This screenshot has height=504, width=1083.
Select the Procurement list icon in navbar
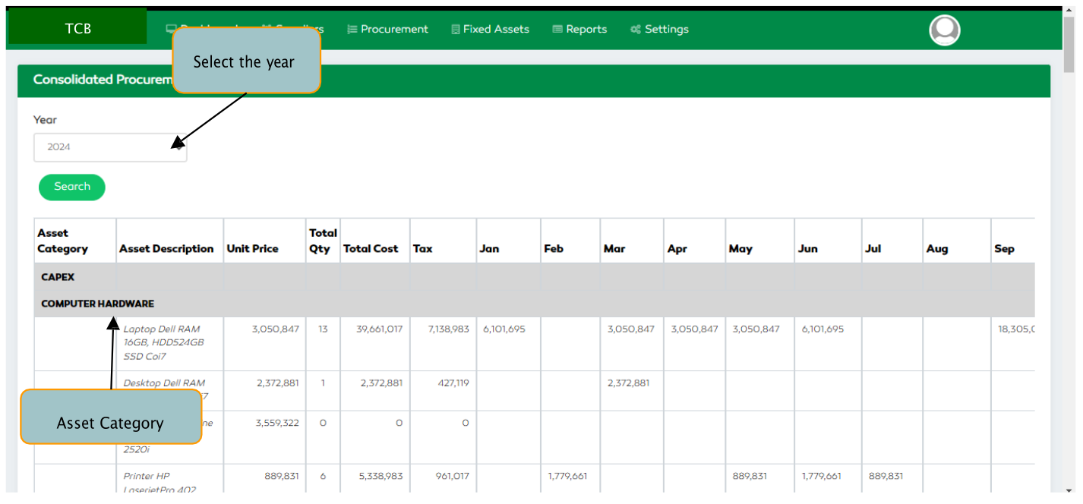351,29
